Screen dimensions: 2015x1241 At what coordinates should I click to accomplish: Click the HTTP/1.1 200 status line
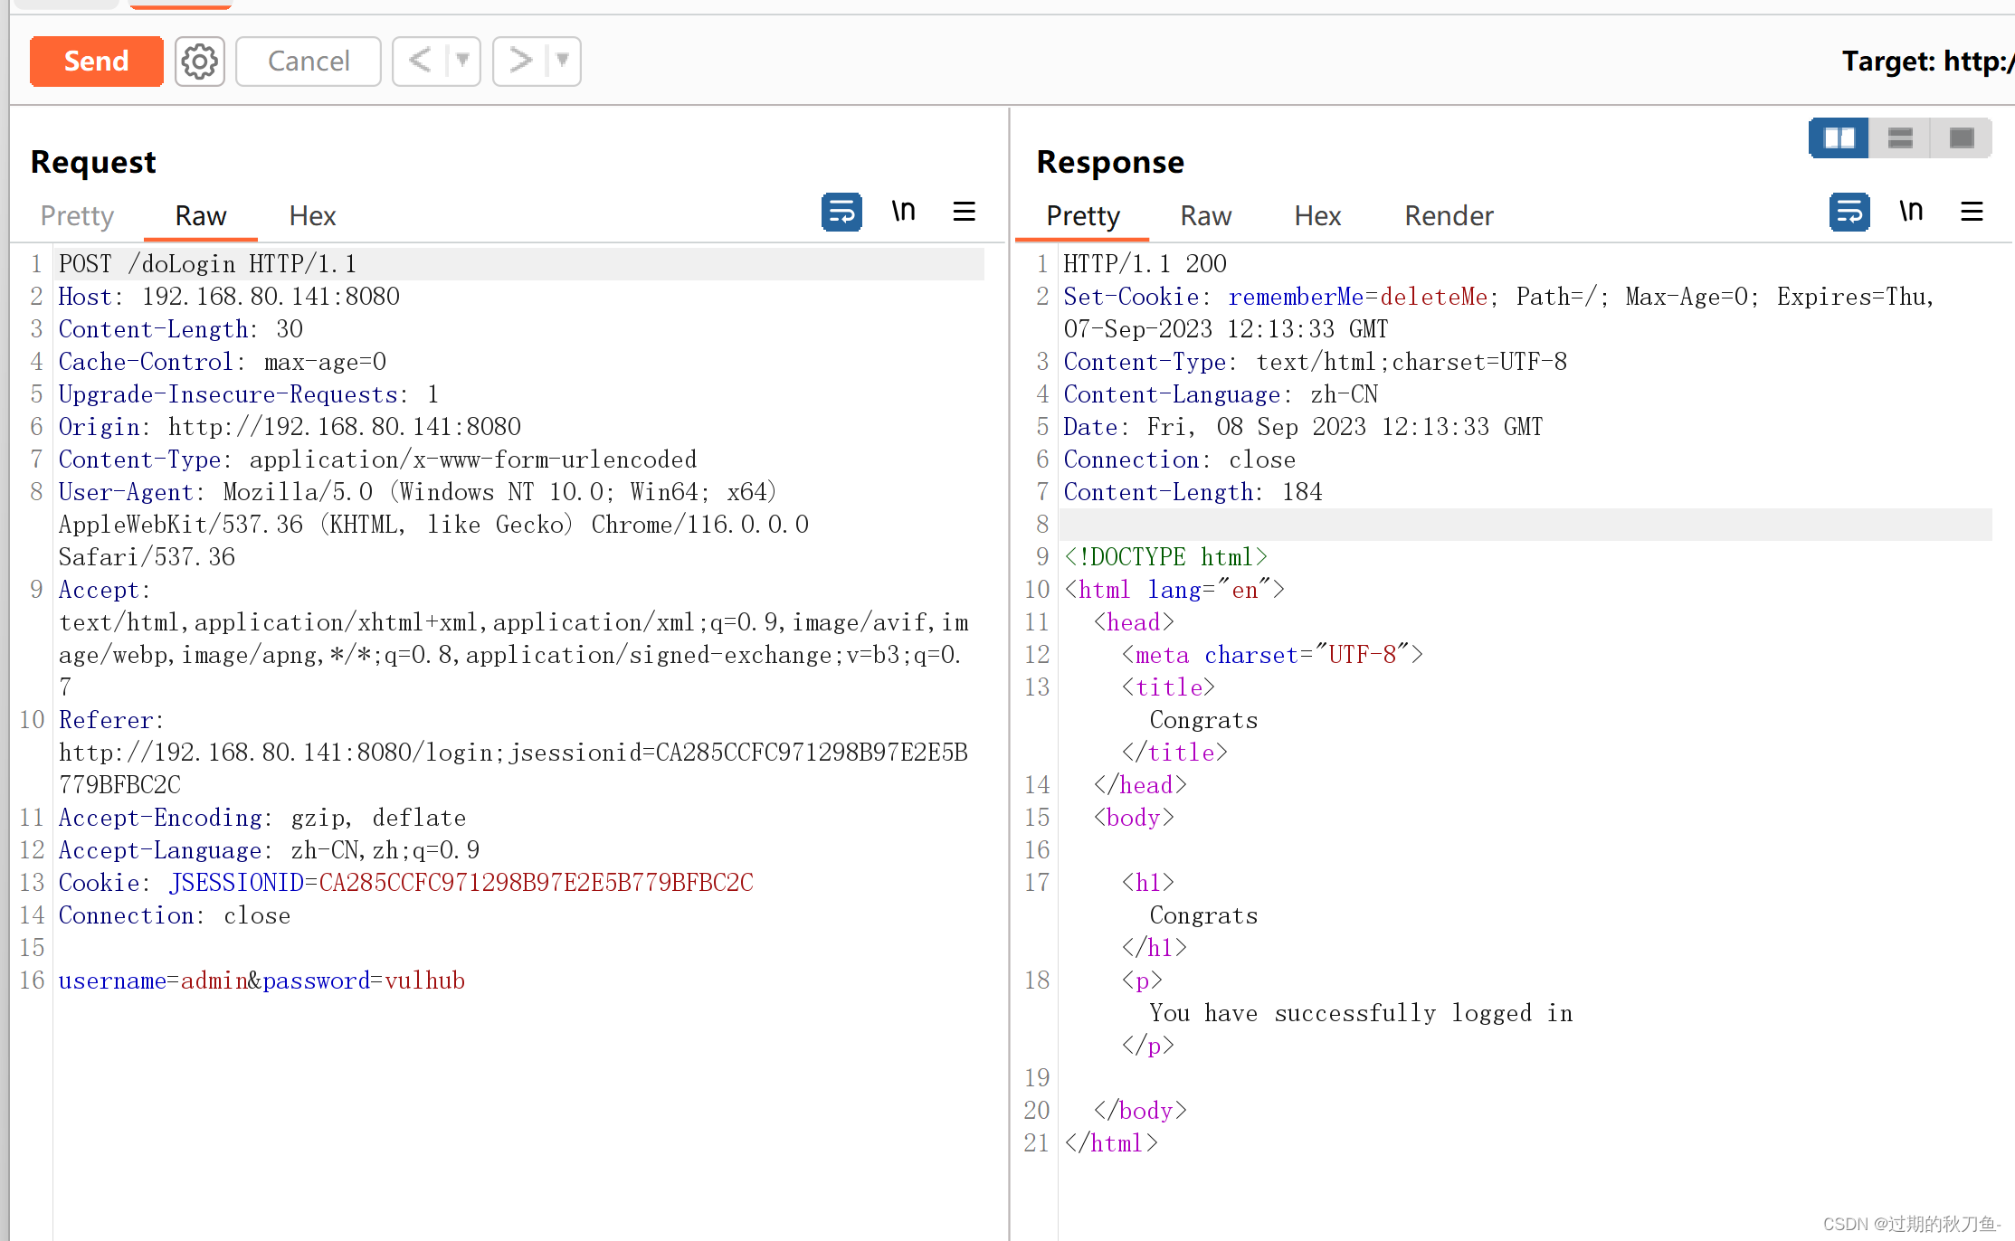[1145, 264]
